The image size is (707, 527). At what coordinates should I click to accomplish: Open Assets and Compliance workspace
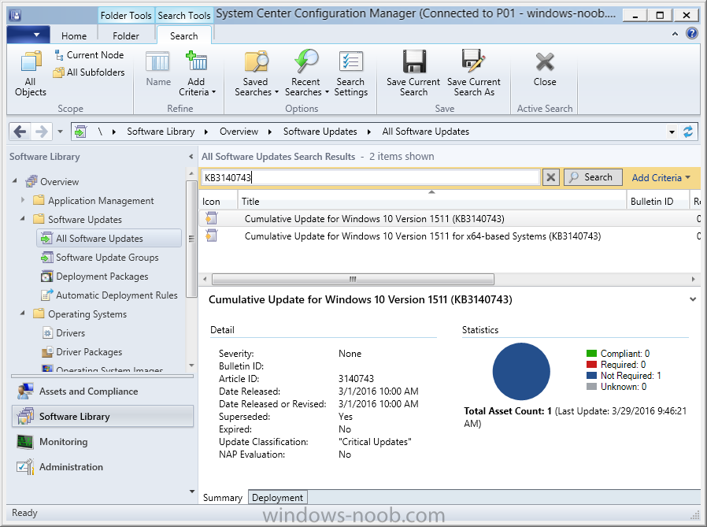pyautogui.click(x=102, y=392)
